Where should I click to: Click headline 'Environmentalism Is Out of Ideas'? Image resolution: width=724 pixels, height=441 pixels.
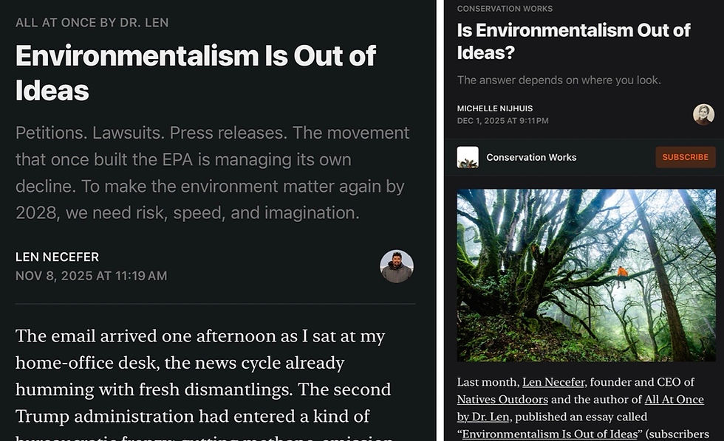pyautogui.click(x=196, y=73)
